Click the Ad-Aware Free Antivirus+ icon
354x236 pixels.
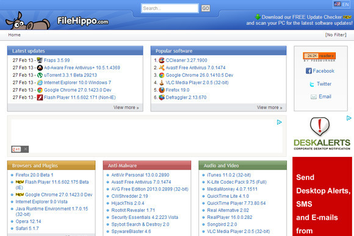[40, 68]
